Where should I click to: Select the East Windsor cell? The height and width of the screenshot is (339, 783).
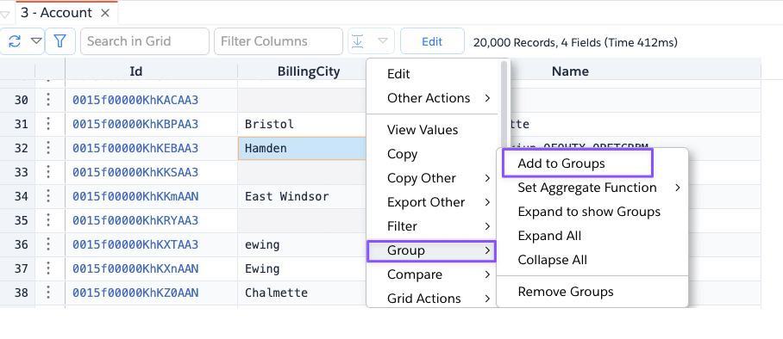coord(302,196)
